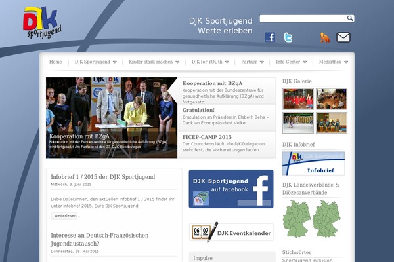Open the Sportjugend Inklusion tag link
The image size is (394, 262).
click(x=307, y=260)
